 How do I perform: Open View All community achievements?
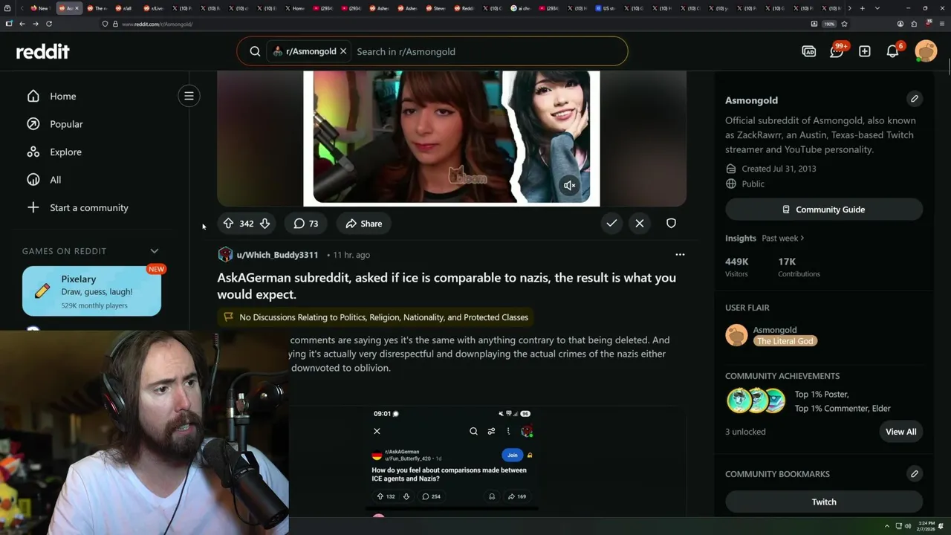[900, 432]
